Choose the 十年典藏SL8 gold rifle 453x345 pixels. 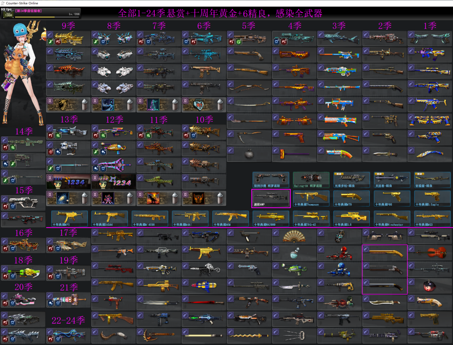tap(351, 218)
